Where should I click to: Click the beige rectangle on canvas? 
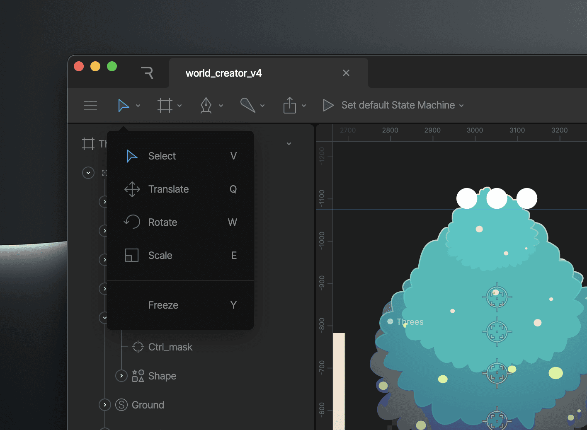[x=339, y=381]
